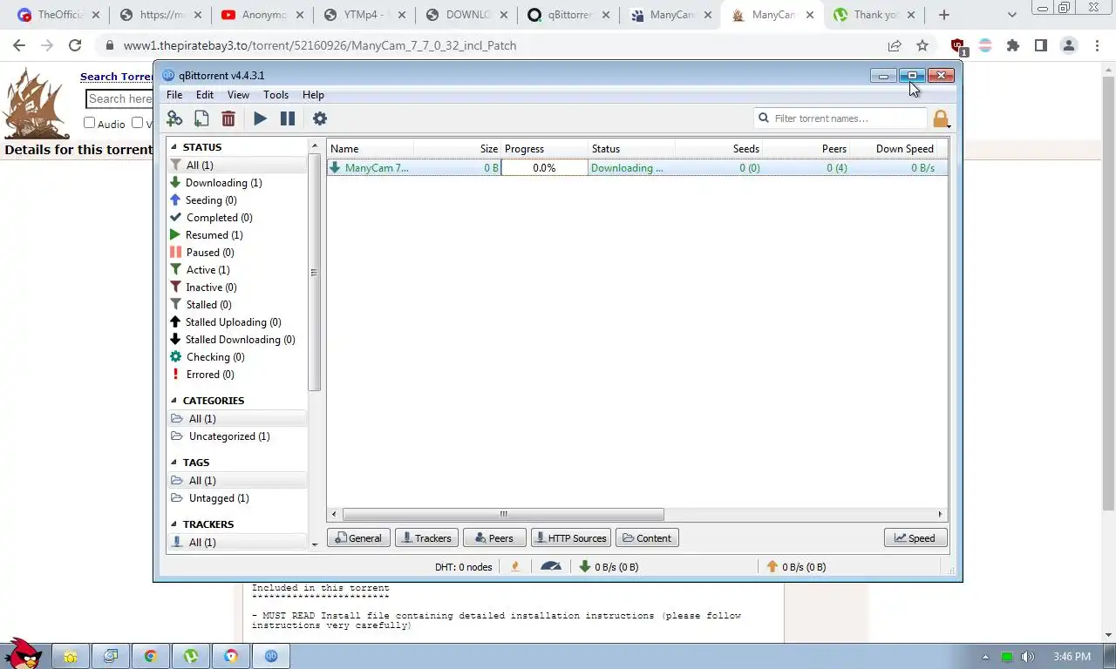The height and width of the screenshot is (669, 1116).
Task: Click Chrome bookmark star icon
Action: [922, 45]
